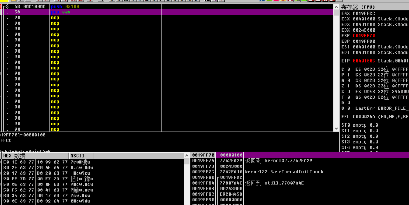409x205 pixels.
Task: Select the 'ST1 empty 0.0' FPU register
Action: 360,131
